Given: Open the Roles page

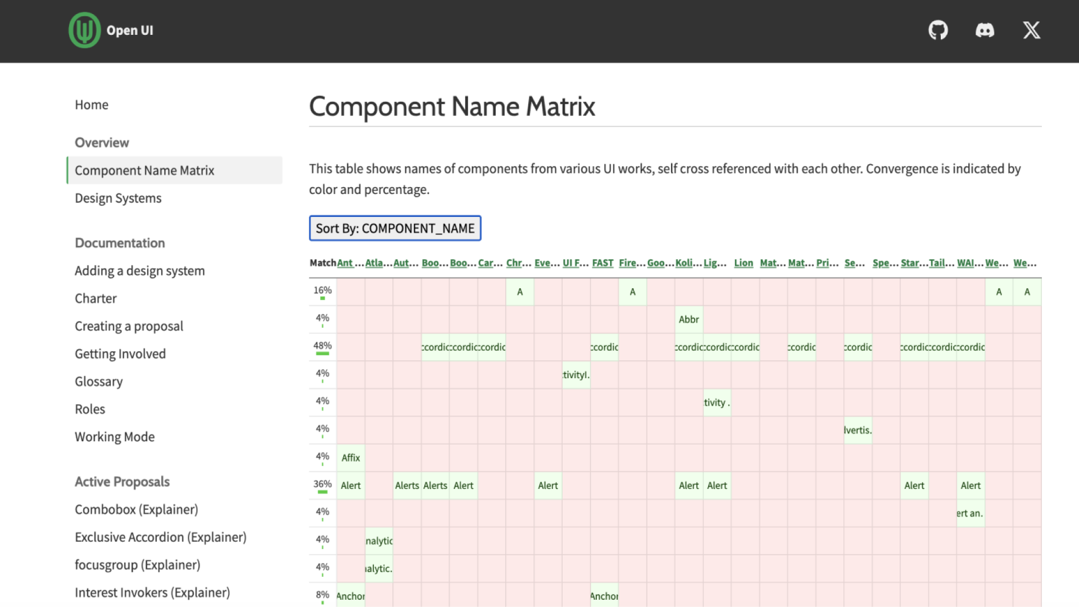Looking at the screenshot, I should (90, 409).
